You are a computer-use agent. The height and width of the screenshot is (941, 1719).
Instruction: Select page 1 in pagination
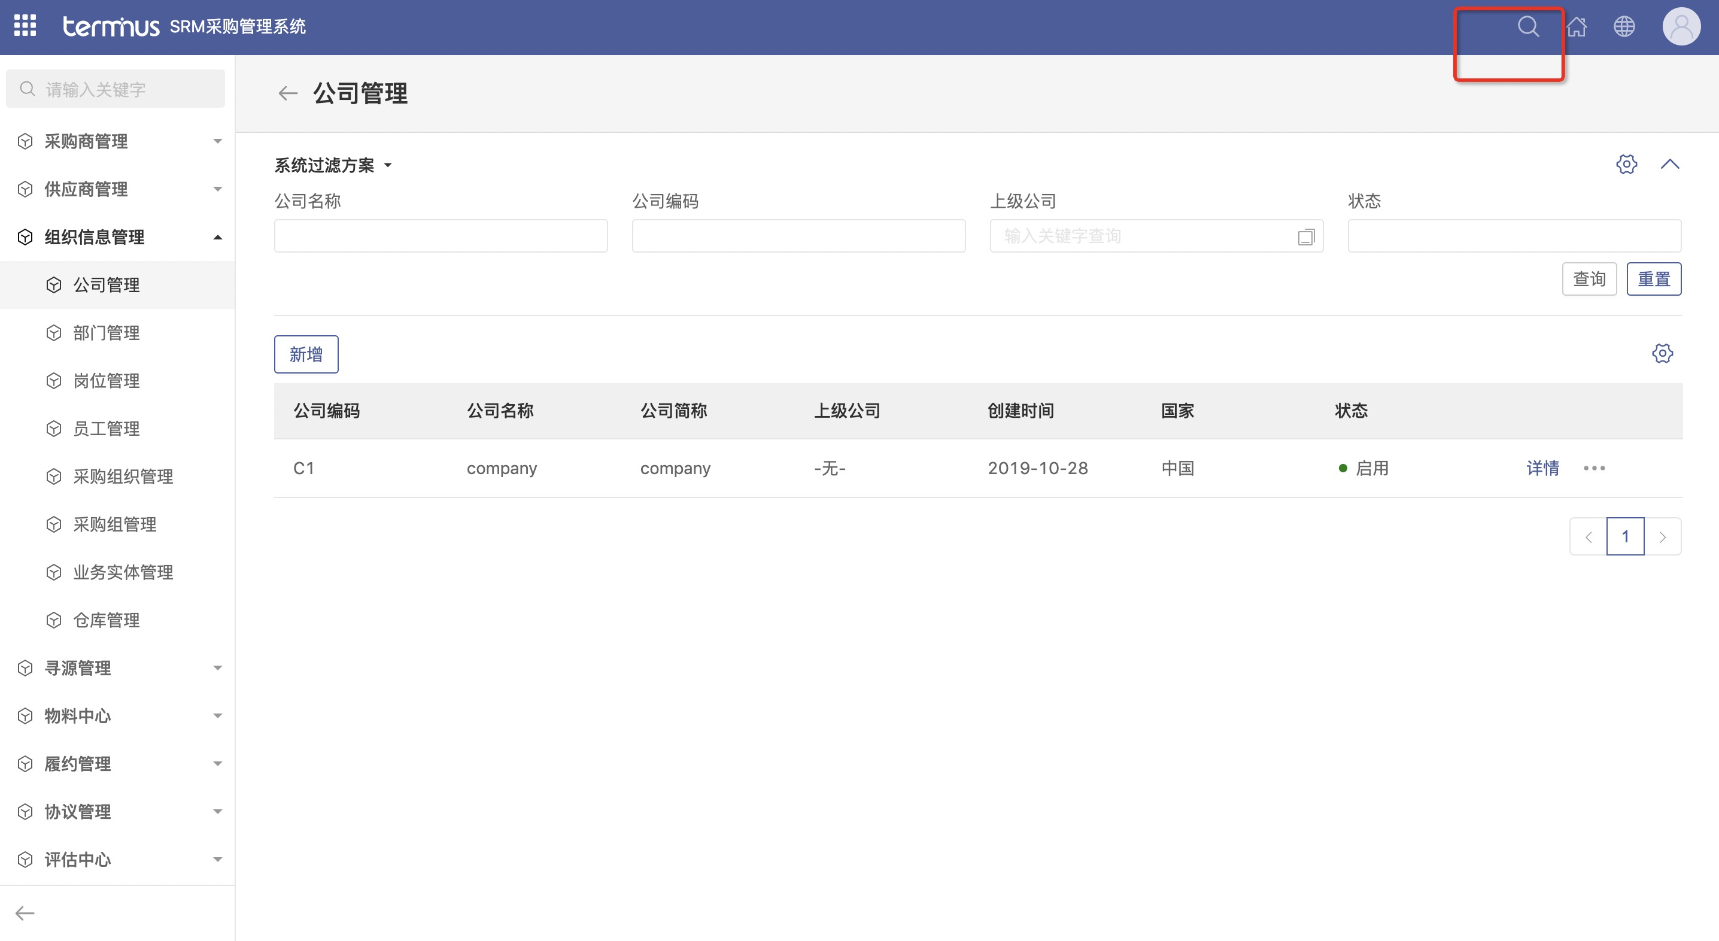(1625, 536)
